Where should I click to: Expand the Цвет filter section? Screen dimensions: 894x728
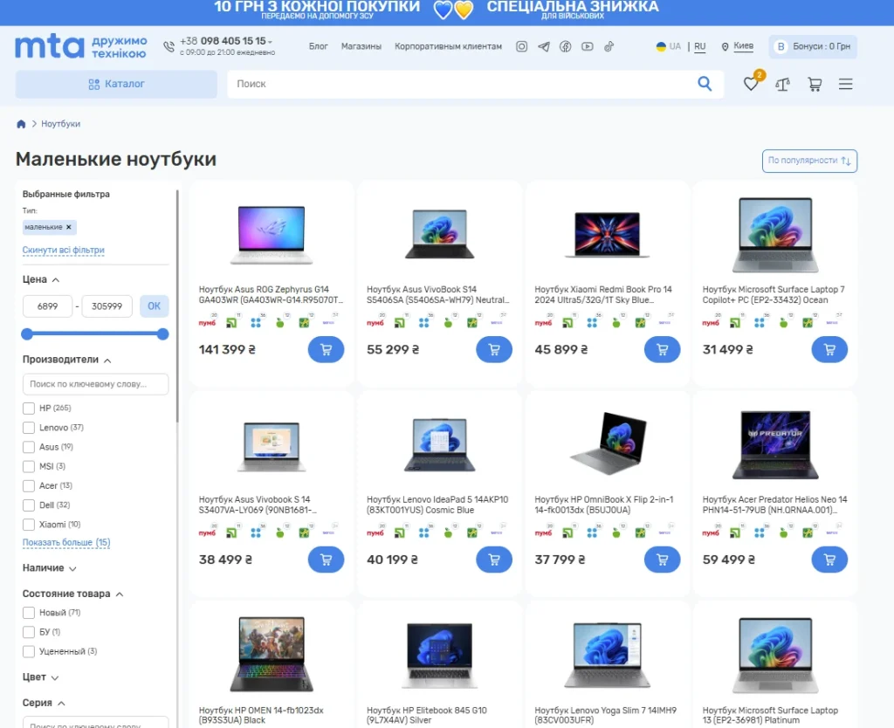tap(55, 678)
